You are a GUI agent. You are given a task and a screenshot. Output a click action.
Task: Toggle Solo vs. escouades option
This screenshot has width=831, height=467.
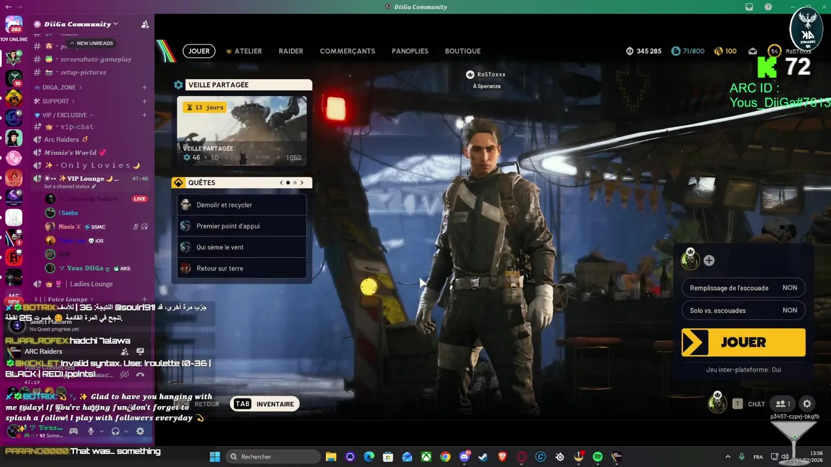(743, 310)
